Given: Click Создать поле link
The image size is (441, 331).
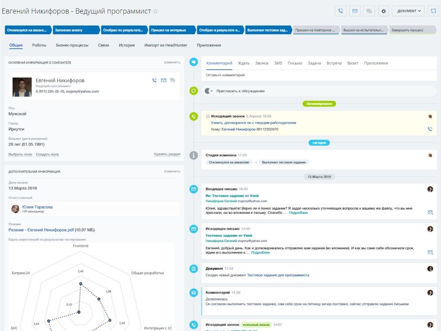Looking at the screenshot, I should pyautogui.click(x=47, y=154).
